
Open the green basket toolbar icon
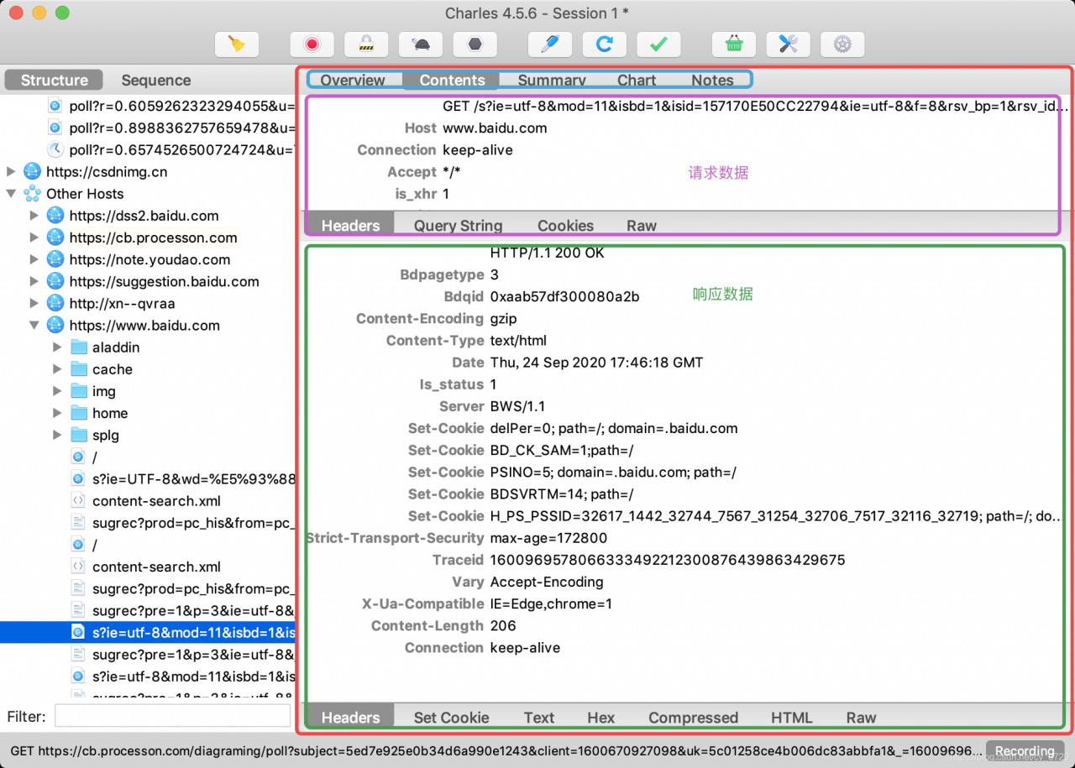pos(734,44)
